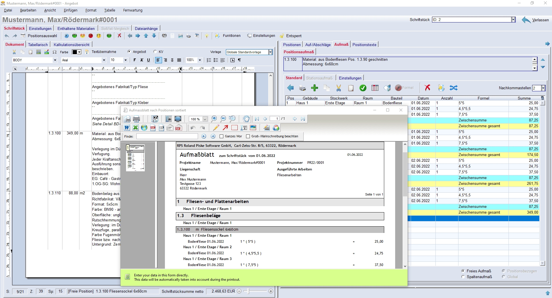The image size is (552, 298).
Task: Switch to the Enthaltene Materialien tab
Action: (x=76, y=29)
